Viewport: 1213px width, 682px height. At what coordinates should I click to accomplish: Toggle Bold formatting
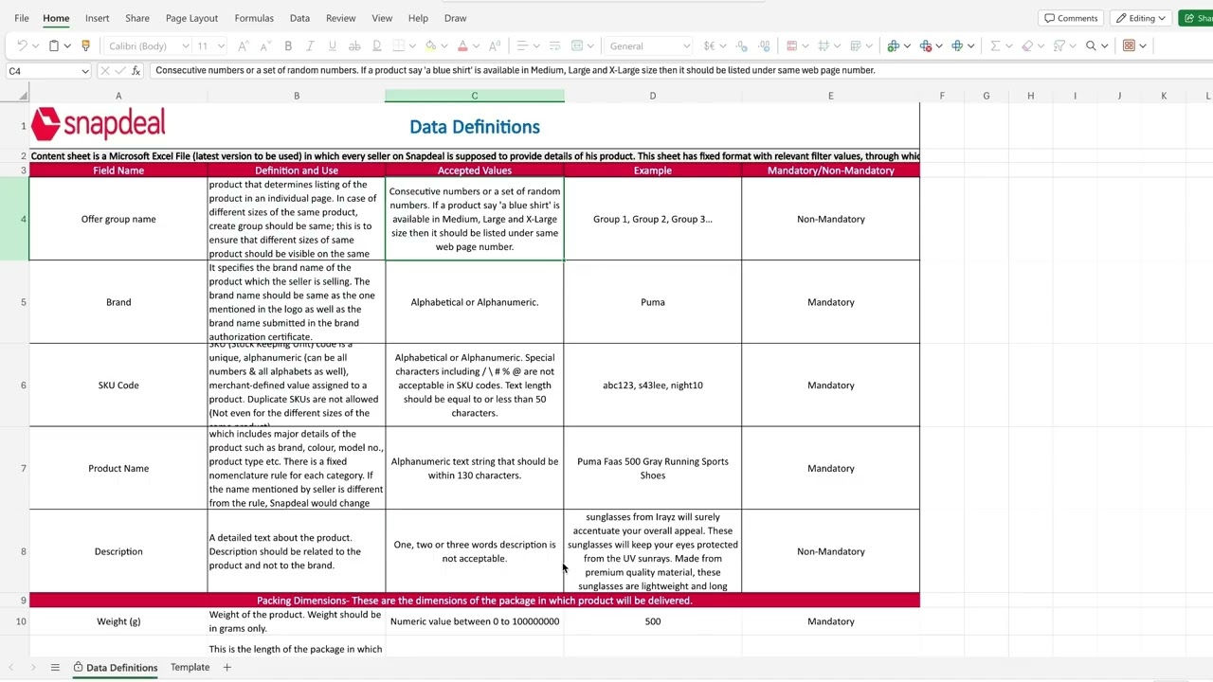click(288, 45)
